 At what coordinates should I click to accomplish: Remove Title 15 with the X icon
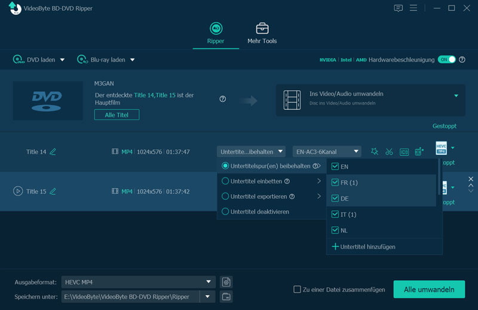click(471, 179)
